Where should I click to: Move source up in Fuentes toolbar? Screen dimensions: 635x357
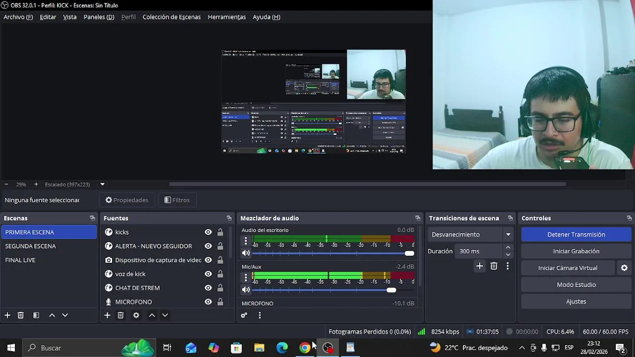[x=152, y=315]
